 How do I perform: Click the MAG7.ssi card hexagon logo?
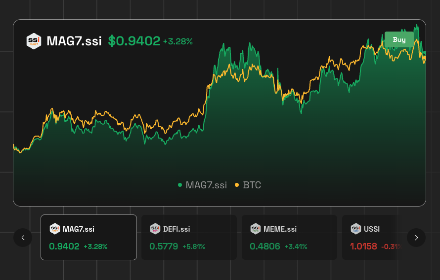pyautogui.click(x=55, y=229)
